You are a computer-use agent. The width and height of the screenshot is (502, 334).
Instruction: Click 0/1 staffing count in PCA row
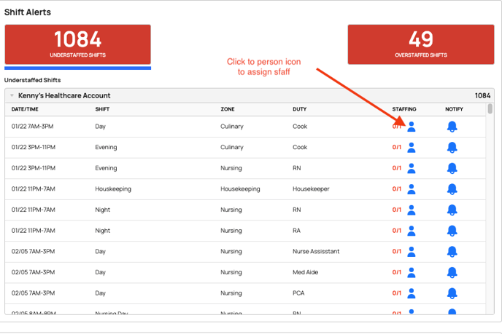coord(397,293)
